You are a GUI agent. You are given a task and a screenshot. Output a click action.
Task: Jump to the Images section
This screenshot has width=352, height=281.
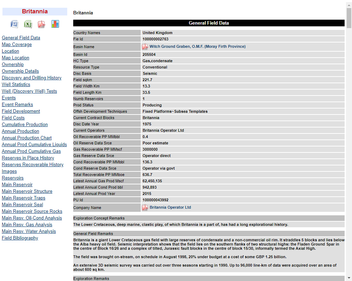click(9, 171)
